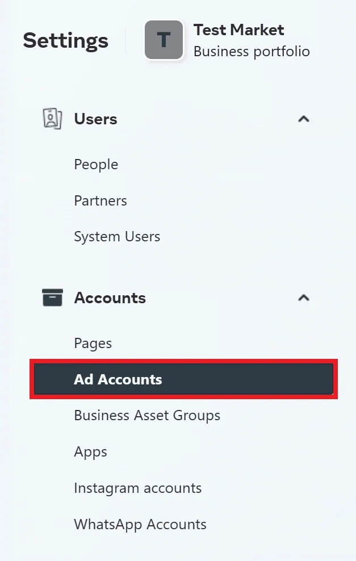This screenshot has height=561, width=356.
Task: Open Pages under Accounts
Action: (x=93, y=344)
